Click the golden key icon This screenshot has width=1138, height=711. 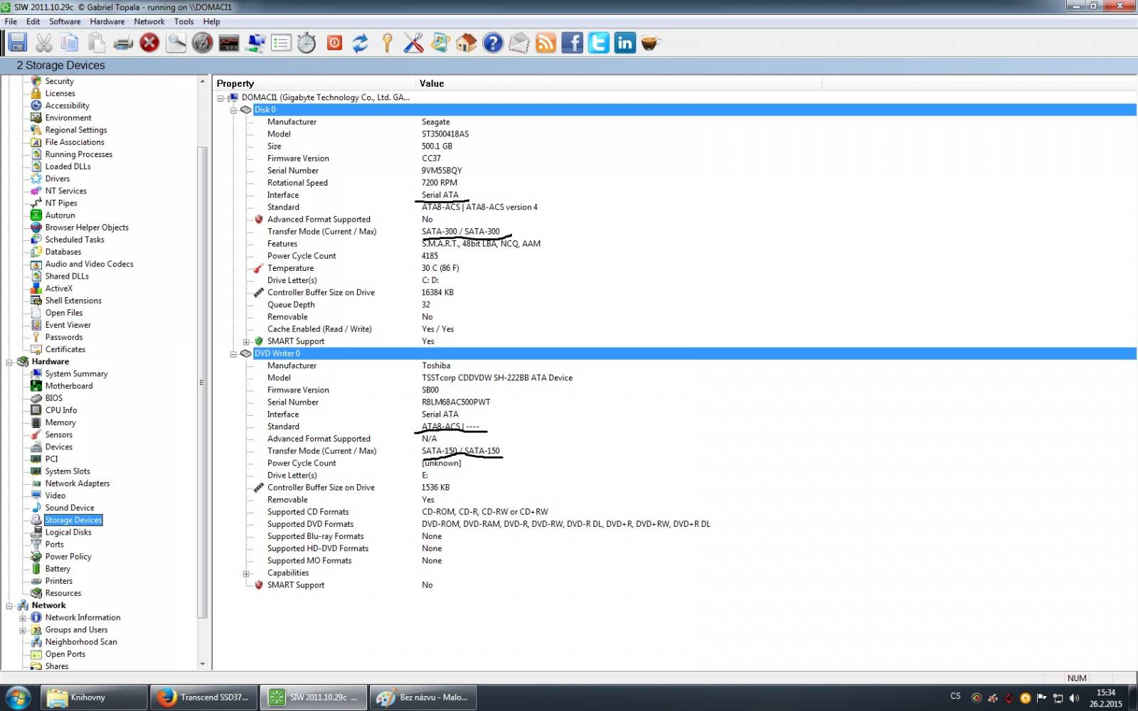[387, 43]
